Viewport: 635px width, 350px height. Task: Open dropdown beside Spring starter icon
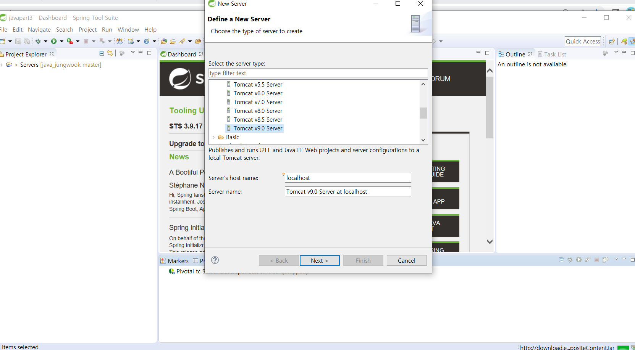[154, 41]
